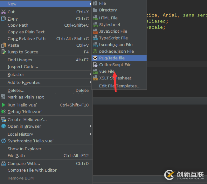207x184 pixels.
Task: Click the HTML File icon
Action: (95, 18)
